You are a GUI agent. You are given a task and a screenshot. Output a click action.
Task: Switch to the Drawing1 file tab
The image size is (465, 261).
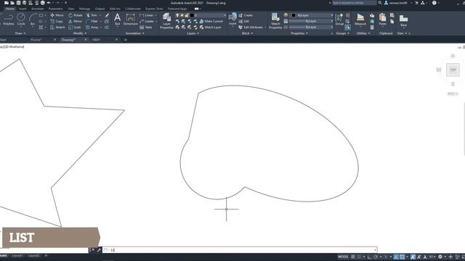click(68, 40)
